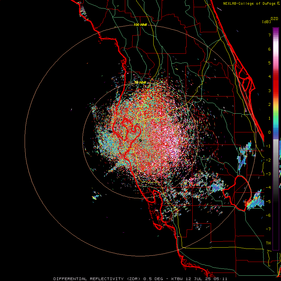Click the -1 value on the color scale
The width and height of the screenshot is (281, 281).
[268, 146]
